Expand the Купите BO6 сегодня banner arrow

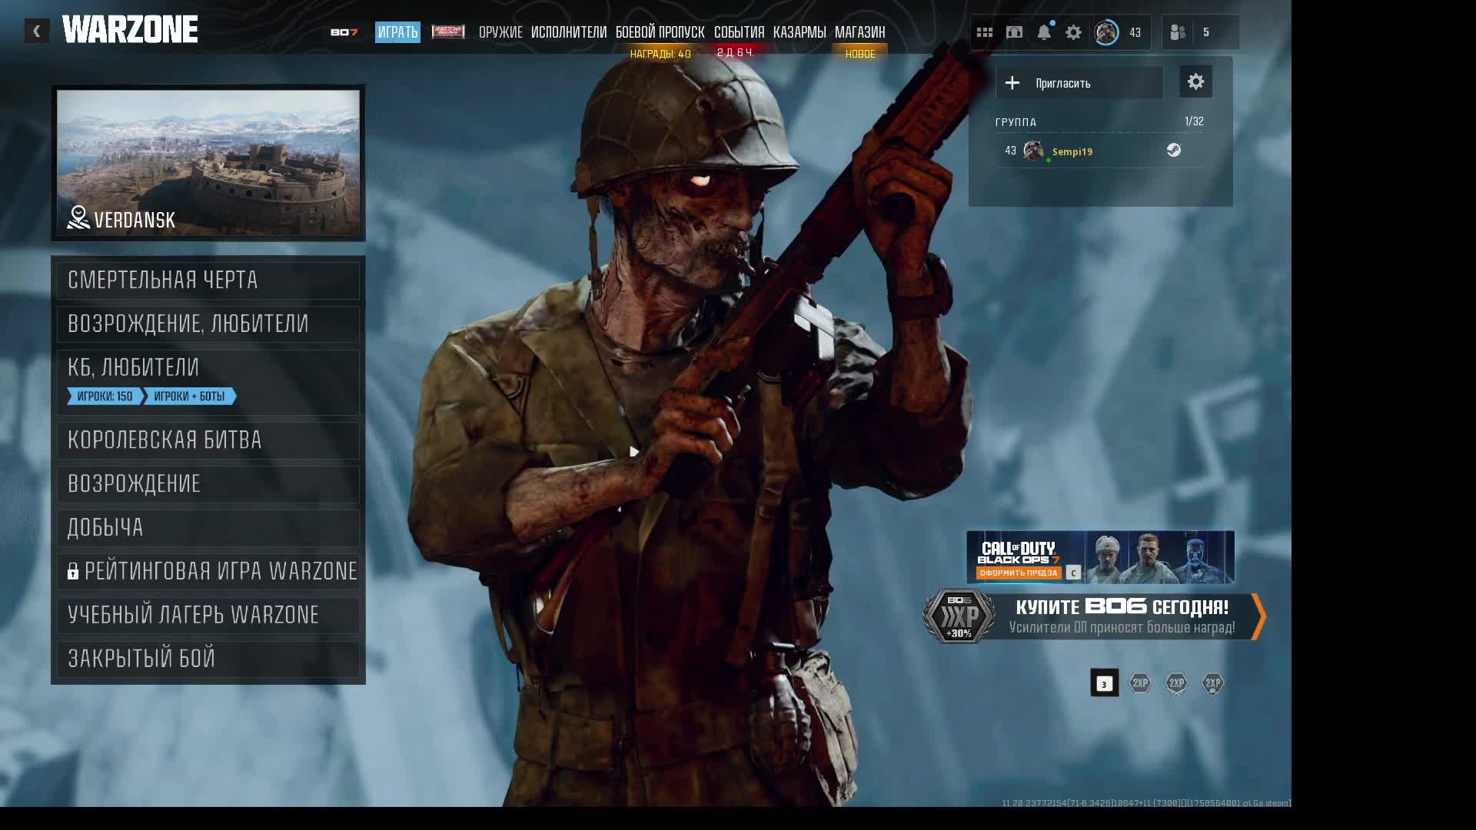1258,616
